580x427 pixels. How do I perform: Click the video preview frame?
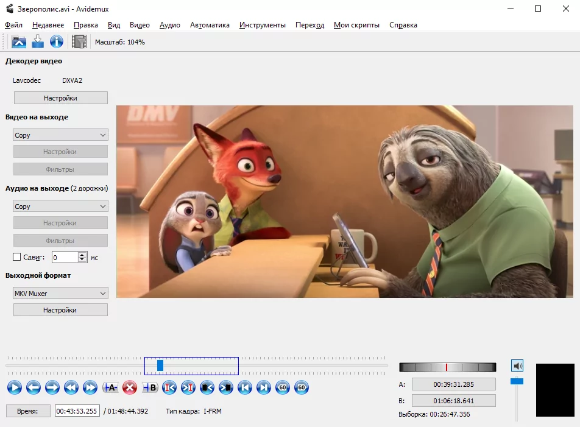(345, 202)
